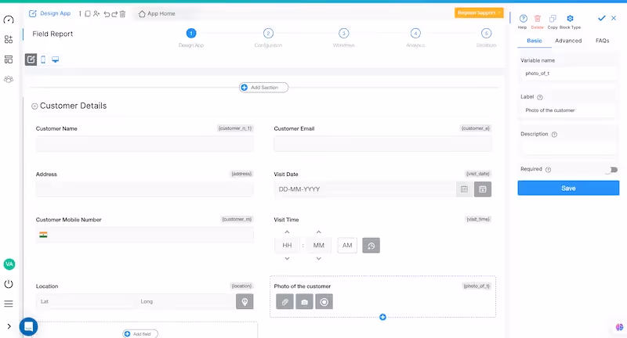Switch to desktop preview icon
This screenshot has height=338, width=627.
pos(55,59)
